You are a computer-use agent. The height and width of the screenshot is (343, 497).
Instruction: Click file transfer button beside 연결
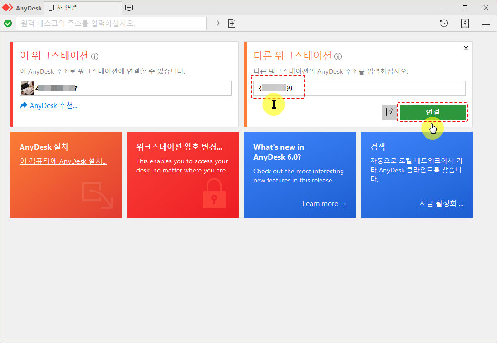390,112
